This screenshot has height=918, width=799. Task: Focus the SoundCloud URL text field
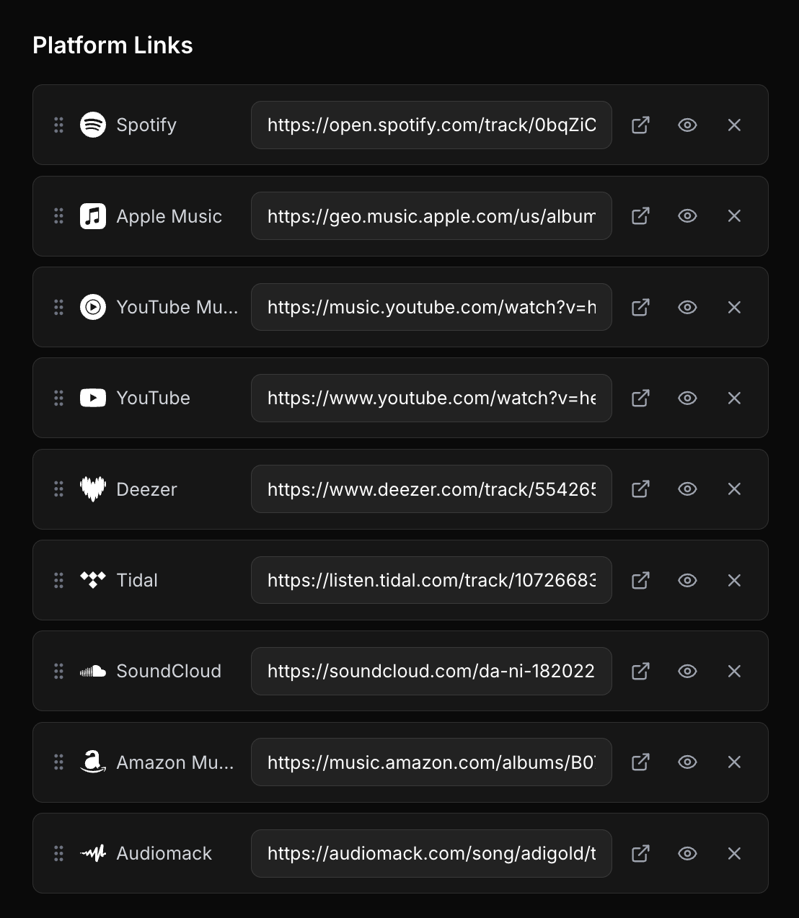[x=431, y=672]
